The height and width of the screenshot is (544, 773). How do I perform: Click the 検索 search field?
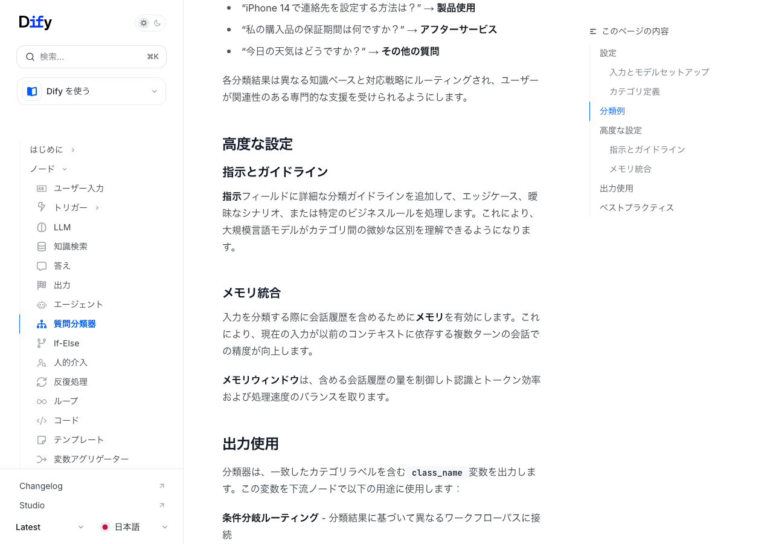click(x=91, y=57)
